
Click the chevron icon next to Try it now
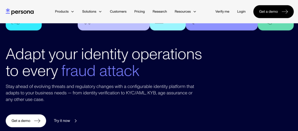pyautogui.click(x=76, y=121)
